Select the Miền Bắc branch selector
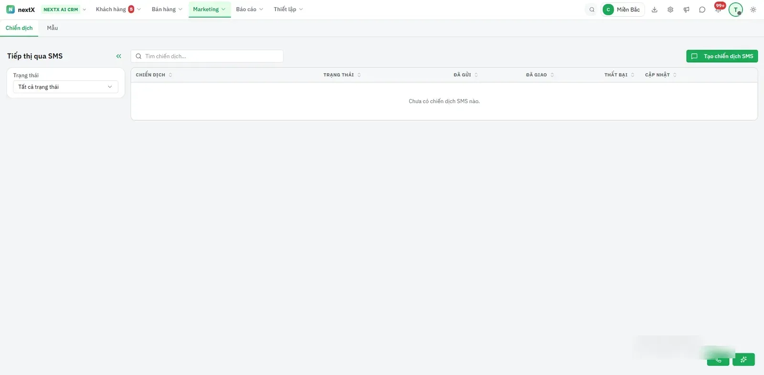The width and height of the screenshot is (764, 375). coord(623,10)
